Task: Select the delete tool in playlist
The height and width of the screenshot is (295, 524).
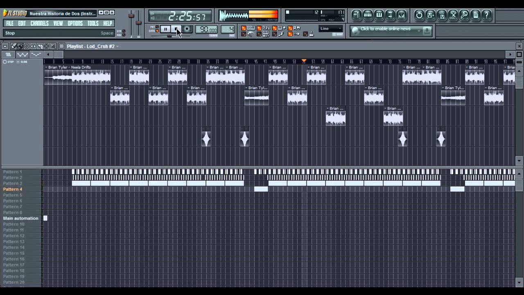Action: tap(27, 46)
